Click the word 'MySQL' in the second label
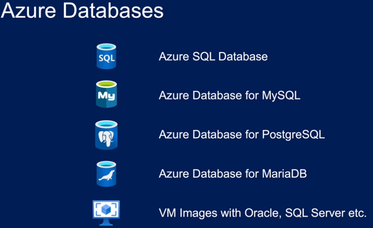The image size is (373, 228). point(281,96)
